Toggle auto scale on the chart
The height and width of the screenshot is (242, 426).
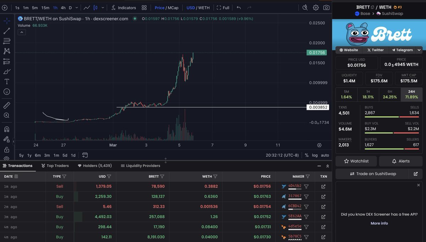(325, 155)
